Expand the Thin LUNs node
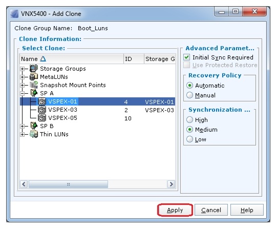This screenshot has height=229, width=277. click(x=22, y=134)
